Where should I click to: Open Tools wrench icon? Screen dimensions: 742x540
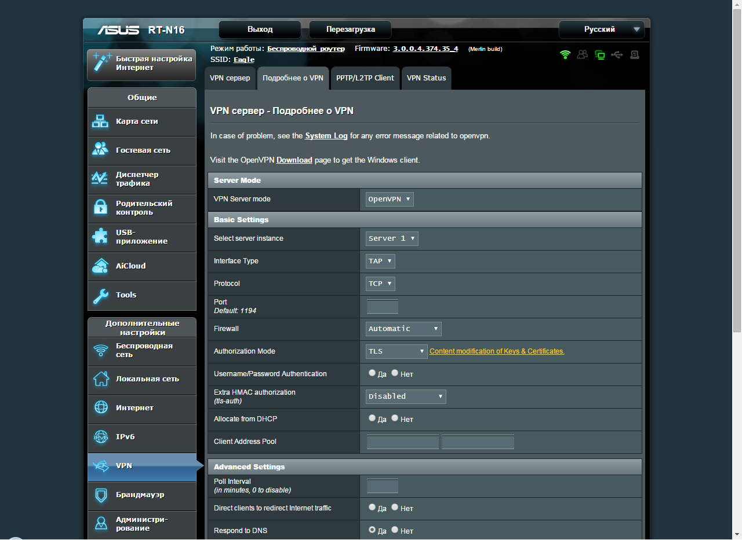101,295
